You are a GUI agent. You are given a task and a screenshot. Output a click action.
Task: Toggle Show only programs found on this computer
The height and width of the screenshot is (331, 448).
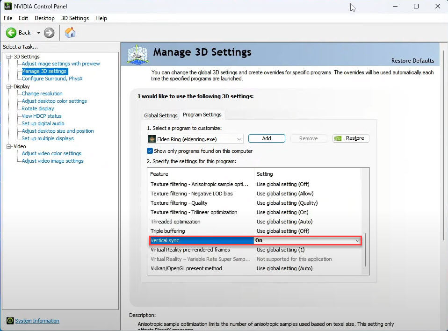click(x=150, y=151)
